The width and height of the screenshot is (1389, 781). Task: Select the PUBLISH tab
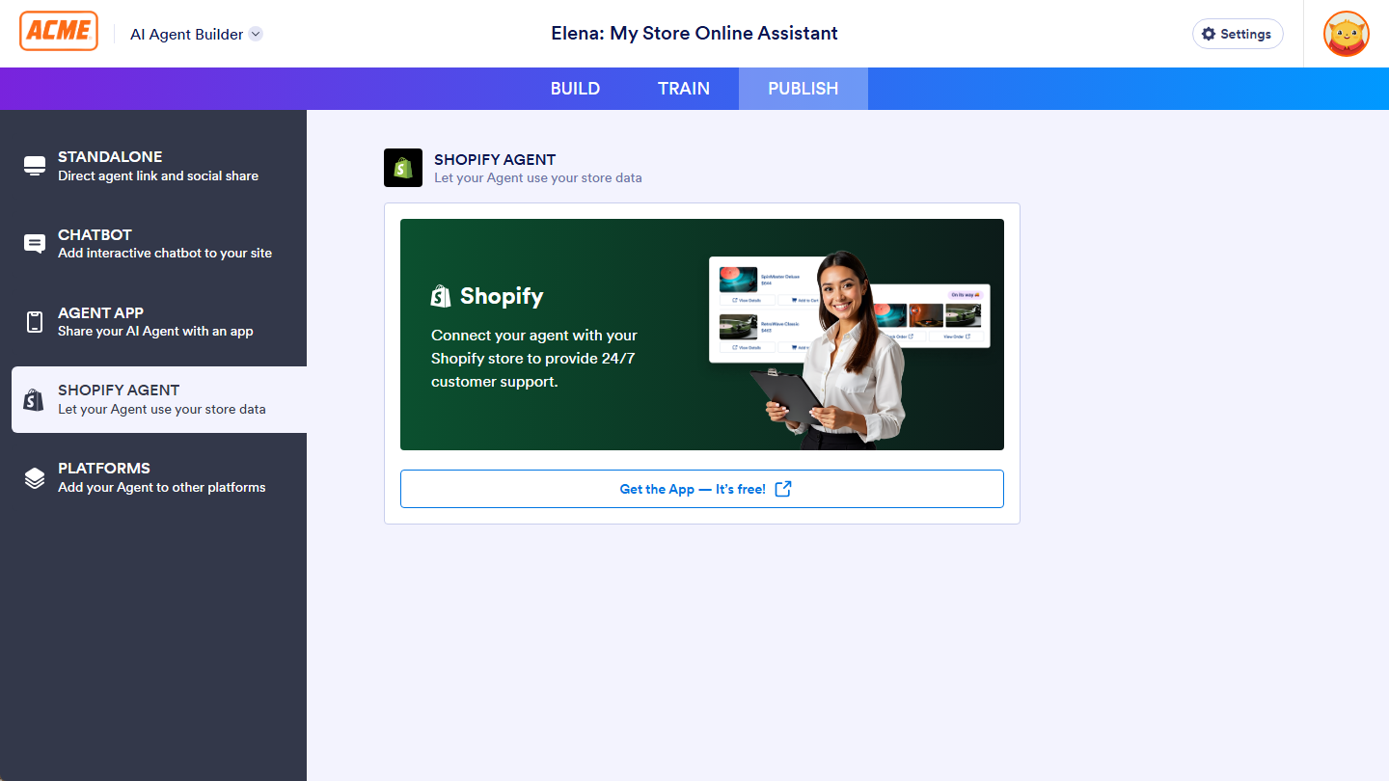(x=803, y=88)
